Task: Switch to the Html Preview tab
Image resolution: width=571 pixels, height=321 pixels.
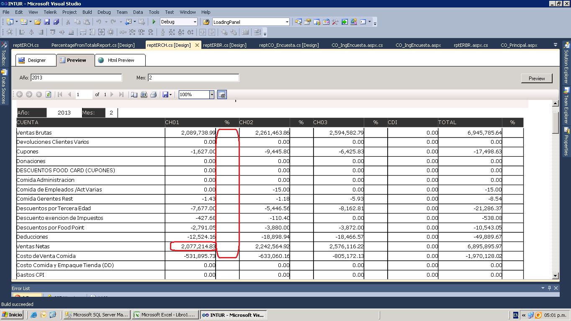Action: point(120,60)
